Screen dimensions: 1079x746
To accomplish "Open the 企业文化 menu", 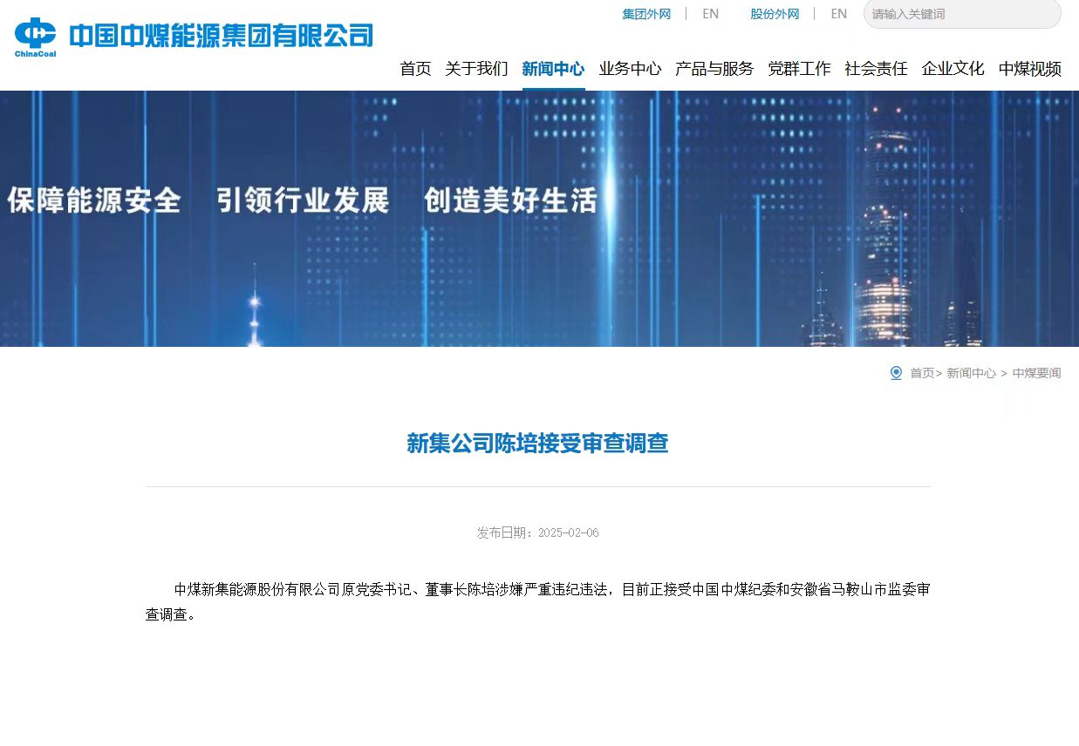I will tap(953, 69).
